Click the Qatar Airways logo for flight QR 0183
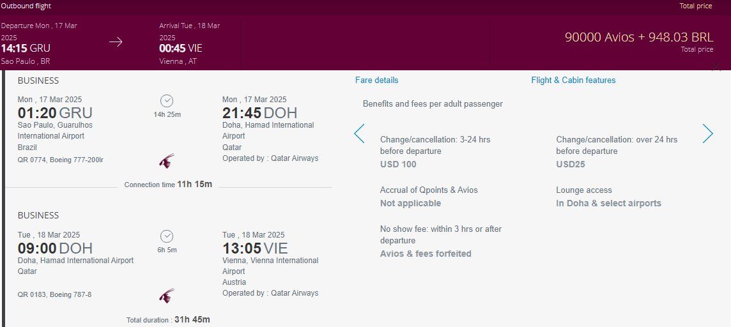The width and height of the screenshot is (731, 327). click(166, 296)
